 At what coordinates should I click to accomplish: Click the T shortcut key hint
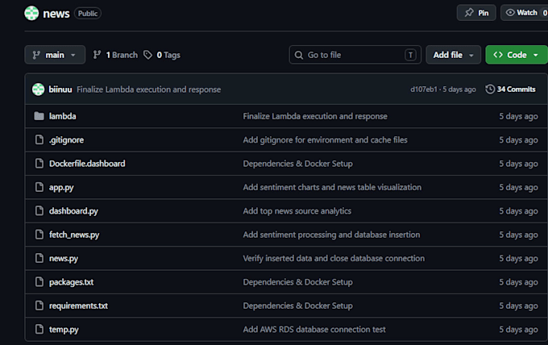pos(410,55)
